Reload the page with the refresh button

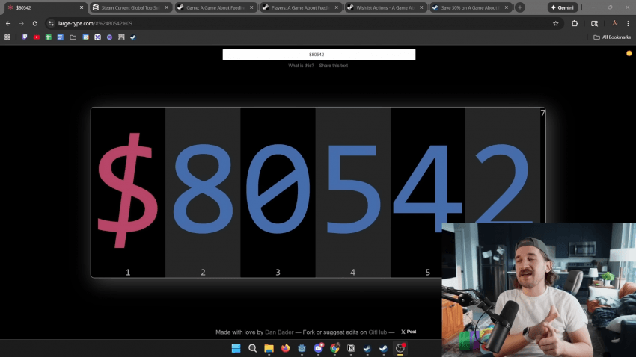34,23
